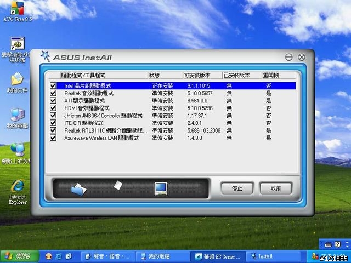Screen dimensions: 351x263
Task: Toggle the HDMI 音效驅動程式 checkbox
Action: [x=53, y=108]
